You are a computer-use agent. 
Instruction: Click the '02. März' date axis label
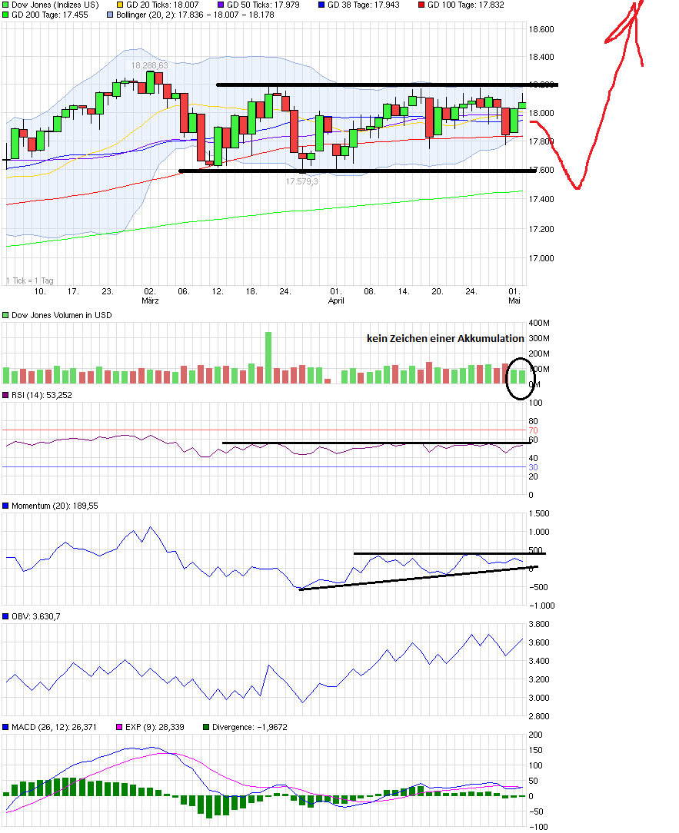click(x=150, y=296)
